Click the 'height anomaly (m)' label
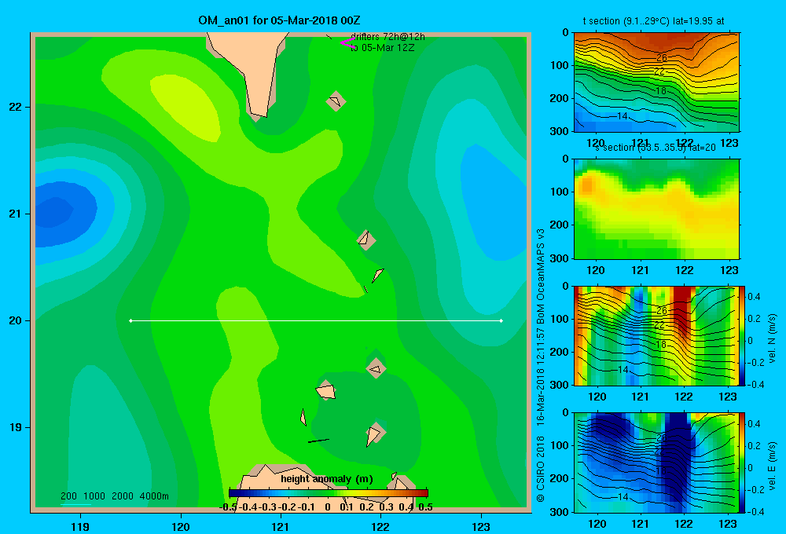This screenshot has width=786, height=534. click(327, 479)
